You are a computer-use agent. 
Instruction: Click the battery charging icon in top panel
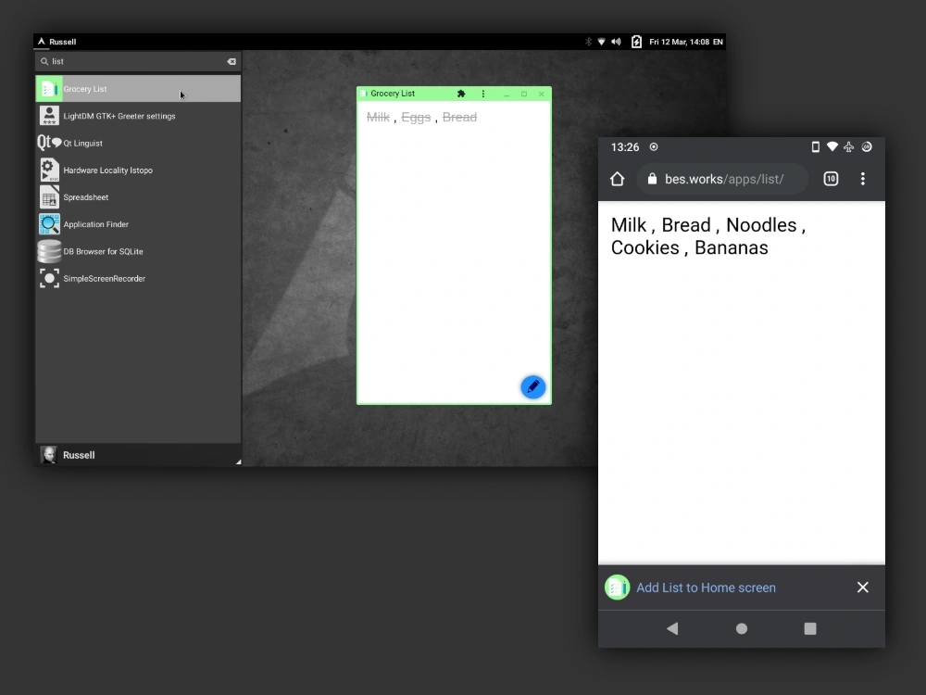pyautogui.click(x=636, y=42)
